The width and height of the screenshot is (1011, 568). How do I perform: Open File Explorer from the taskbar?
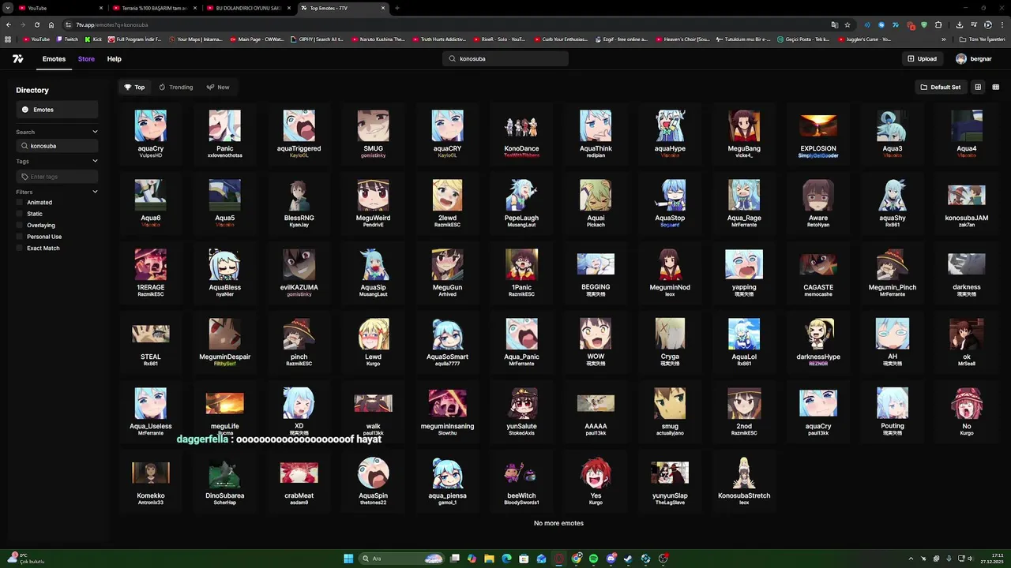[489, 559]
